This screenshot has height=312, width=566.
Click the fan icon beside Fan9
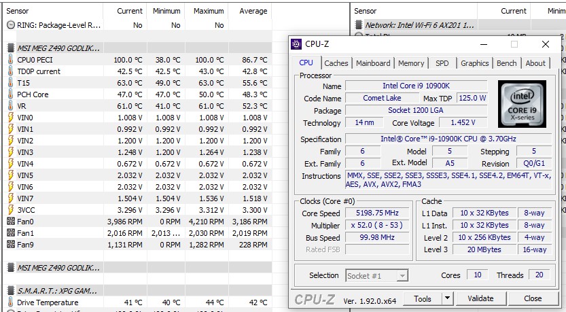pos(11,245)
